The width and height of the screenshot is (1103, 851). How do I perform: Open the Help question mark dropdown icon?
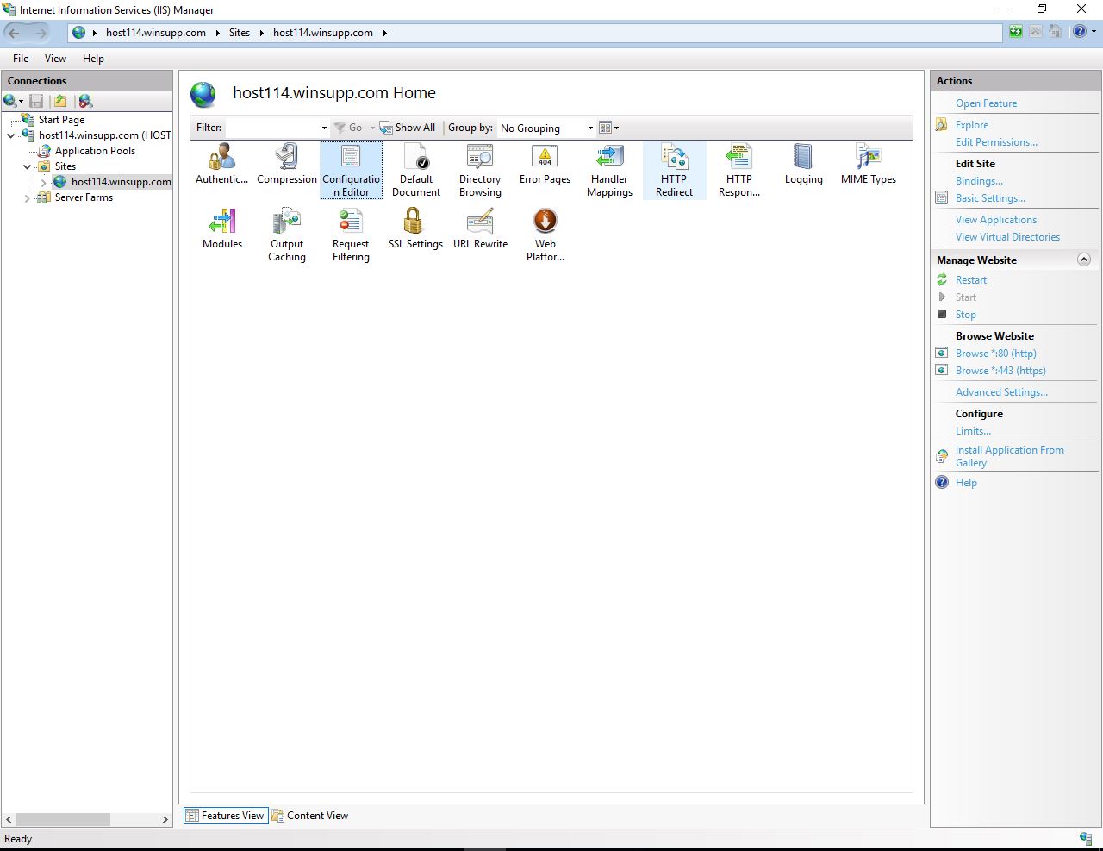pos(1084,32)
